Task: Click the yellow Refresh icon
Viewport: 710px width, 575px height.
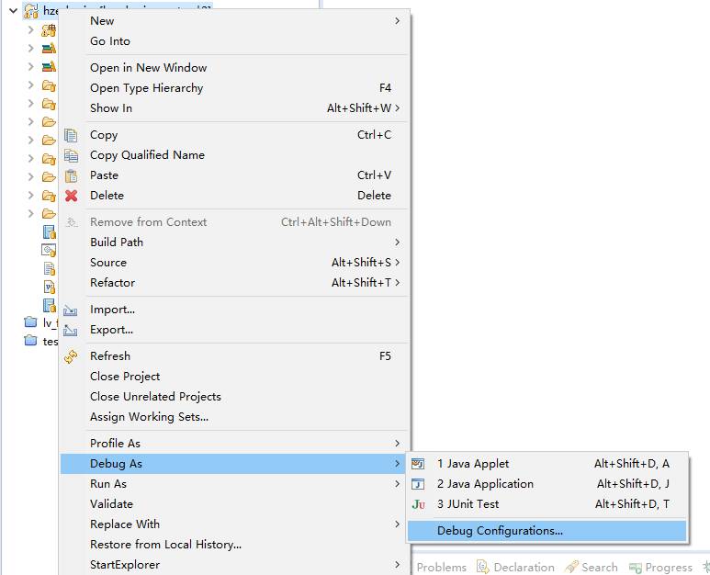Action: point(71,356)
